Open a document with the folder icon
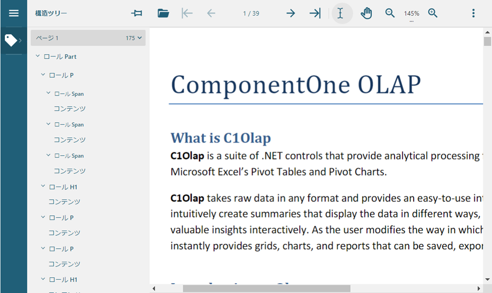Screen dimensions: 492x293 click(163, 13)
